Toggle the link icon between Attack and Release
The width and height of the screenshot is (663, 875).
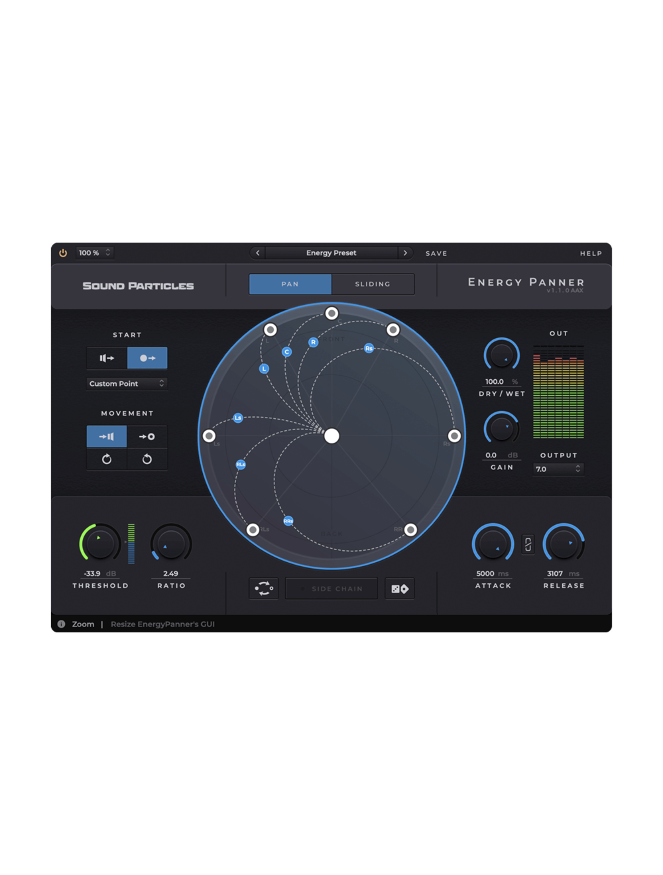pos(528,544)
